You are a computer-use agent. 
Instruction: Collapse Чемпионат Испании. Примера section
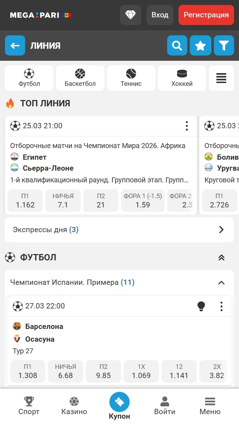[221, 283]
